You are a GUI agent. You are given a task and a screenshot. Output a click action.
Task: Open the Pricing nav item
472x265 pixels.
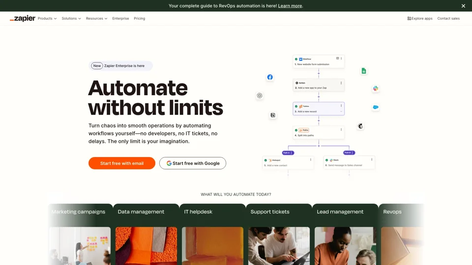click(x=139, y=18)
